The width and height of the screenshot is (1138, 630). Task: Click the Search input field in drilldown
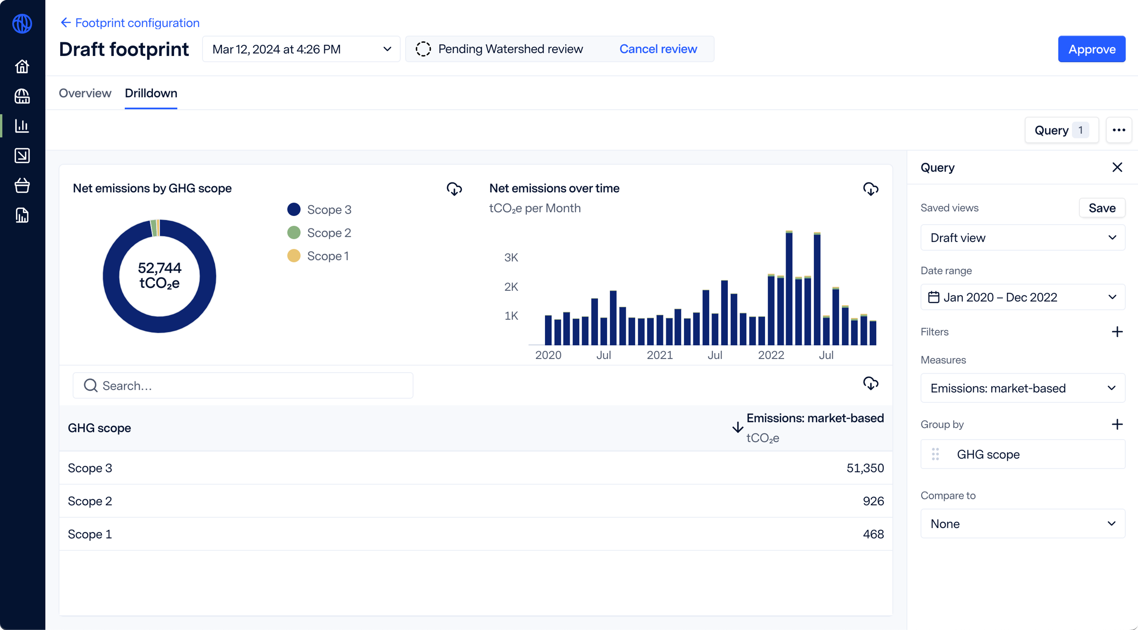tap(243, 386)
